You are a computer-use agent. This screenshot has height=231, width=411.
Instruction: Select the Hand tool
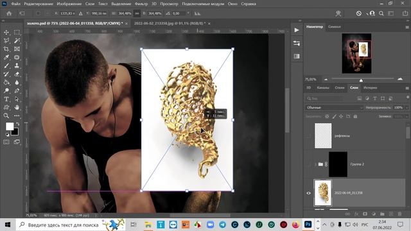17,107
